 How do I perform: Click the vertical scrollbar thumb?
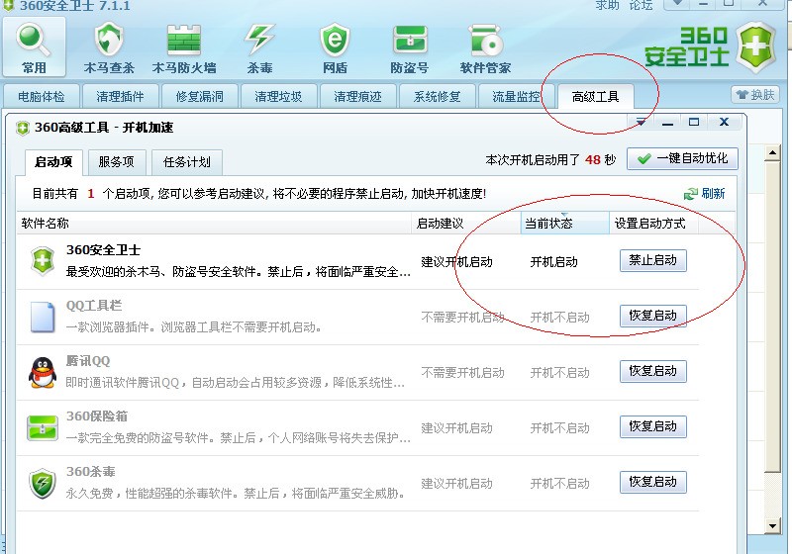coord(772,317)
